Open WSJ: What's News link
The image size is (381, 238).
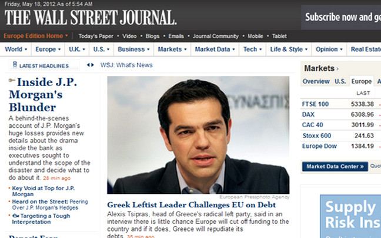(x=126, y=65)
